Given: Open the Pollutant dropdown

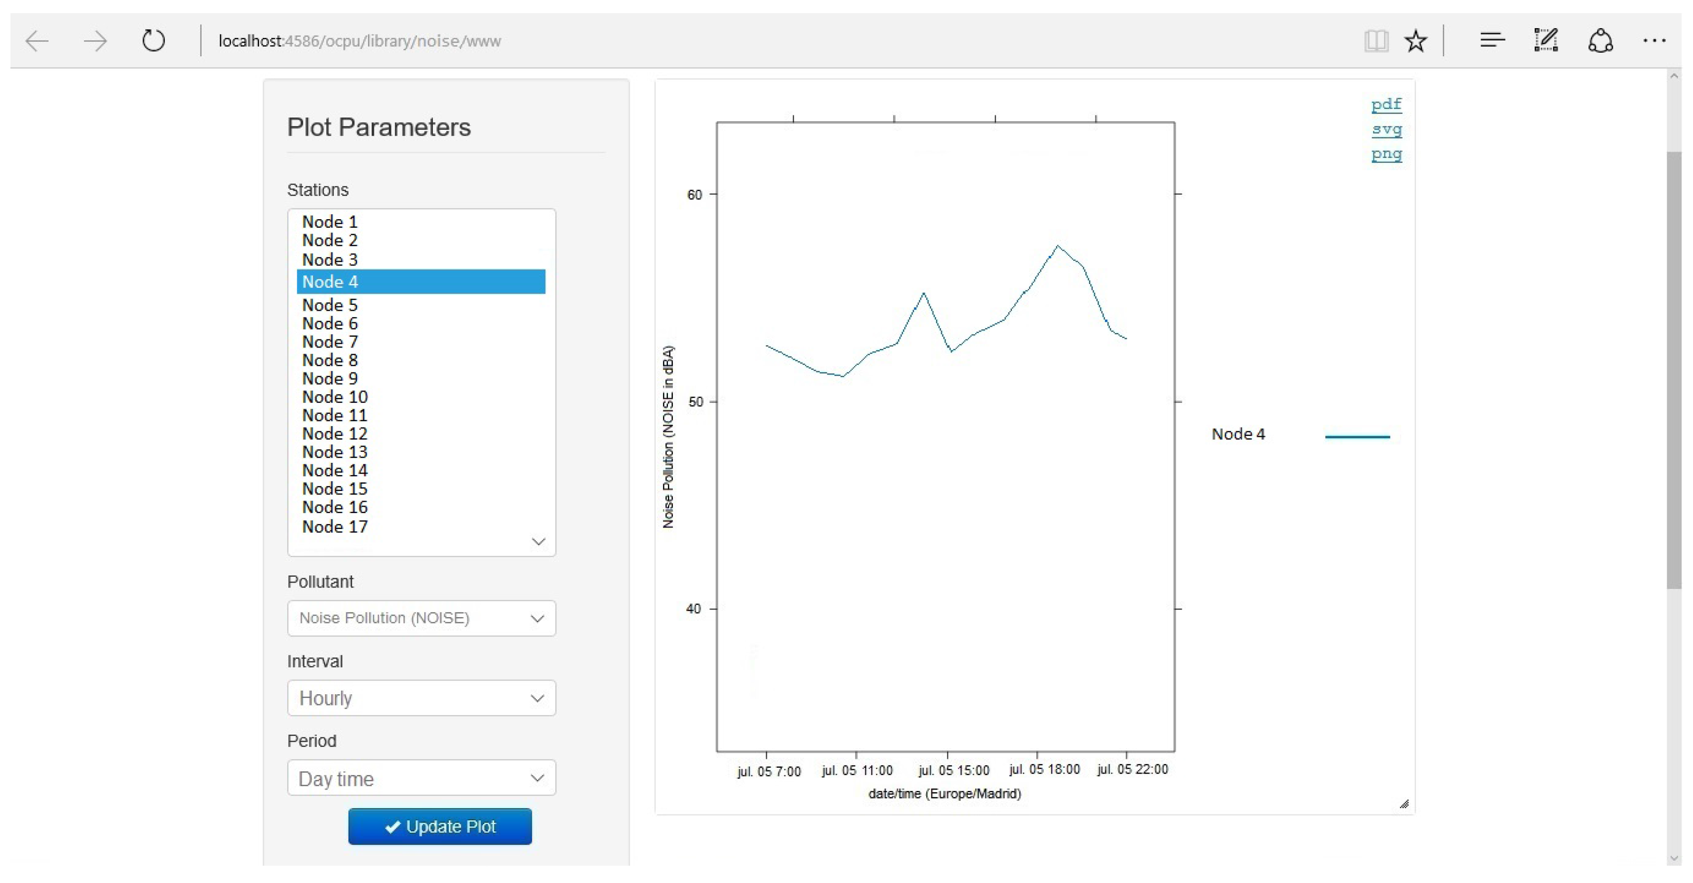Looking at the screenshot, I should tap(421, 618).
